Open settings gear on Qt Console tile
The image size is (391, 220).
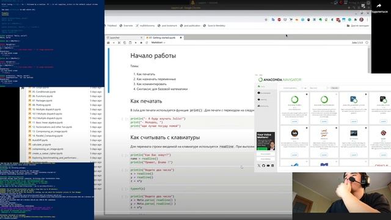[x=366, y=128]
